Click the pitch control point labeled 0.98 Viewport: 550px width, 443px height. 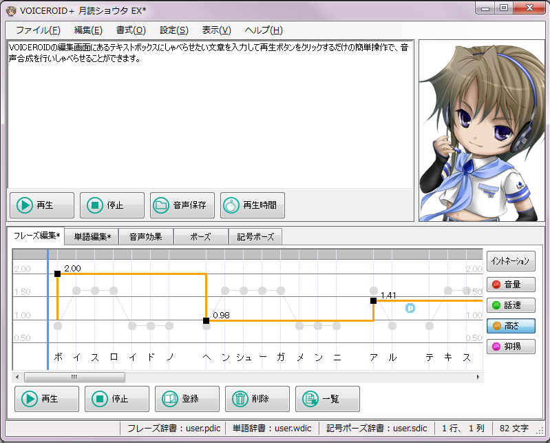coord(207,320)
